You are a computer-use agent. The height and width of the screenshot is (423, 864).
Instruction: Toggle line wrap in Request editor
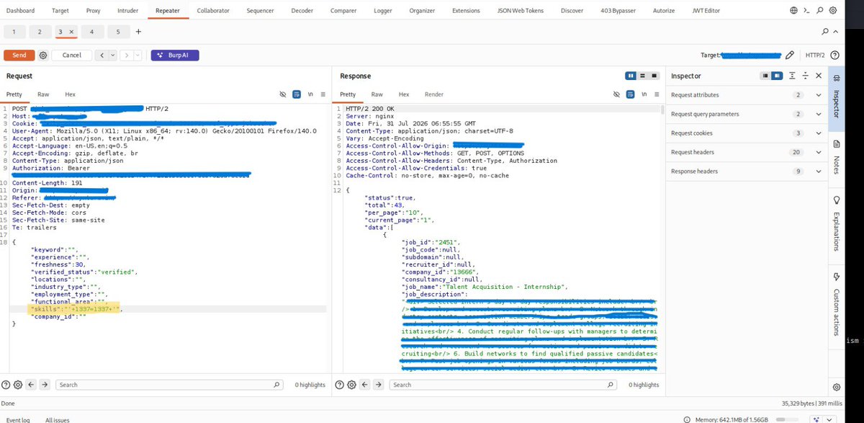[297, 94]
